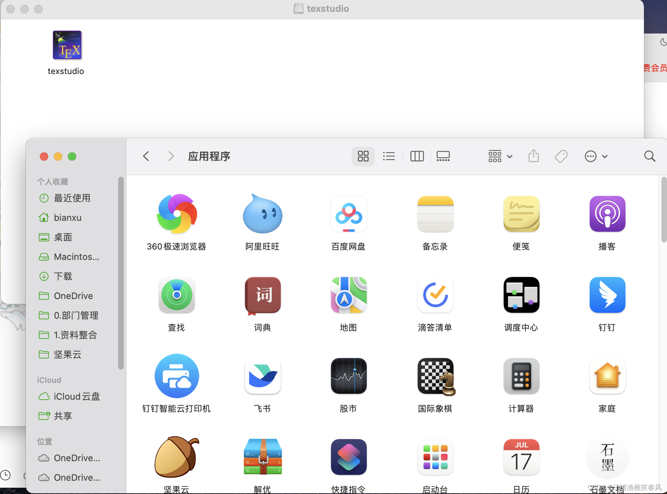Select the 备忘录 Notes app

pos(435,214)
